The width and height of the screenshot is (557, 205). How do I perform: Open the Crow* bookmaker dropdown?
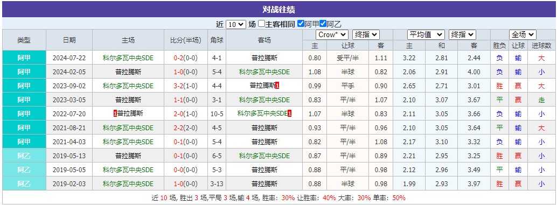(332, 35)
